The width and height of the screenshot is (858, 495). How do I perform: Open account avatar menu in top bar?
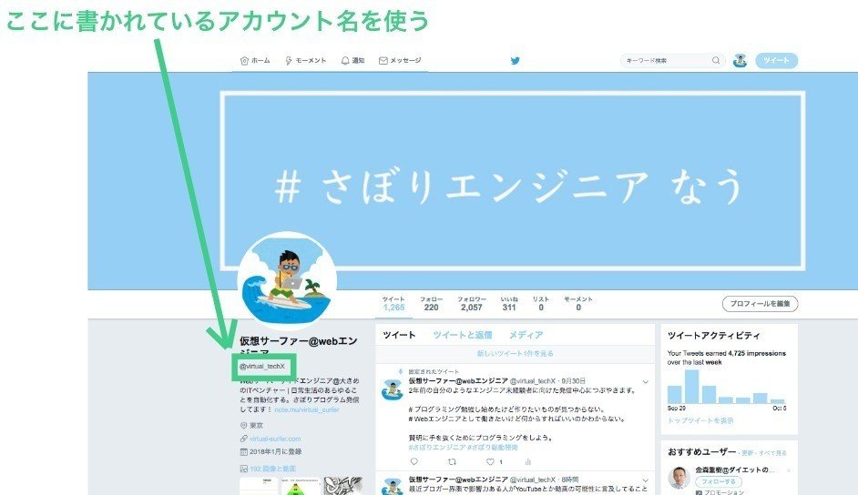[740, 61]
